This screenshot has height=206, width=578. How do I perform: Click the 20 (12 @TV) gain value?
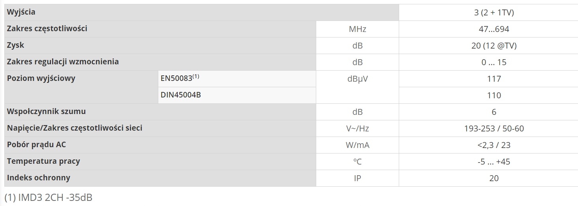pos(494,46)
